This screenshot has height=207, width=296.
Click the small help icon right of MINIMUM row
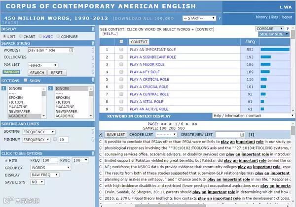[93, 139]
